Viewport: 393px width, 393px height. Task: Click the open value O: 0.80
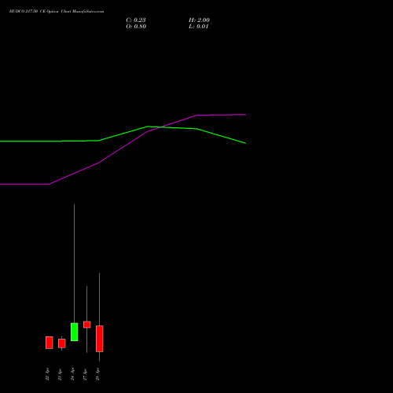(136, 27)
